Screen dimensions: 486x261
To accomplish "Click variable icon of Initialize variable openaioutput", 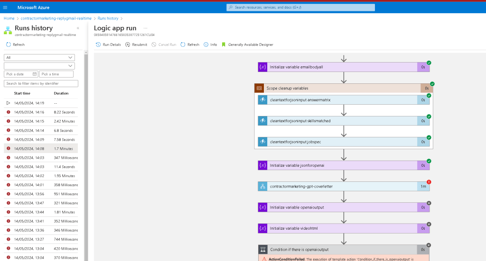I will click(262, 207).
